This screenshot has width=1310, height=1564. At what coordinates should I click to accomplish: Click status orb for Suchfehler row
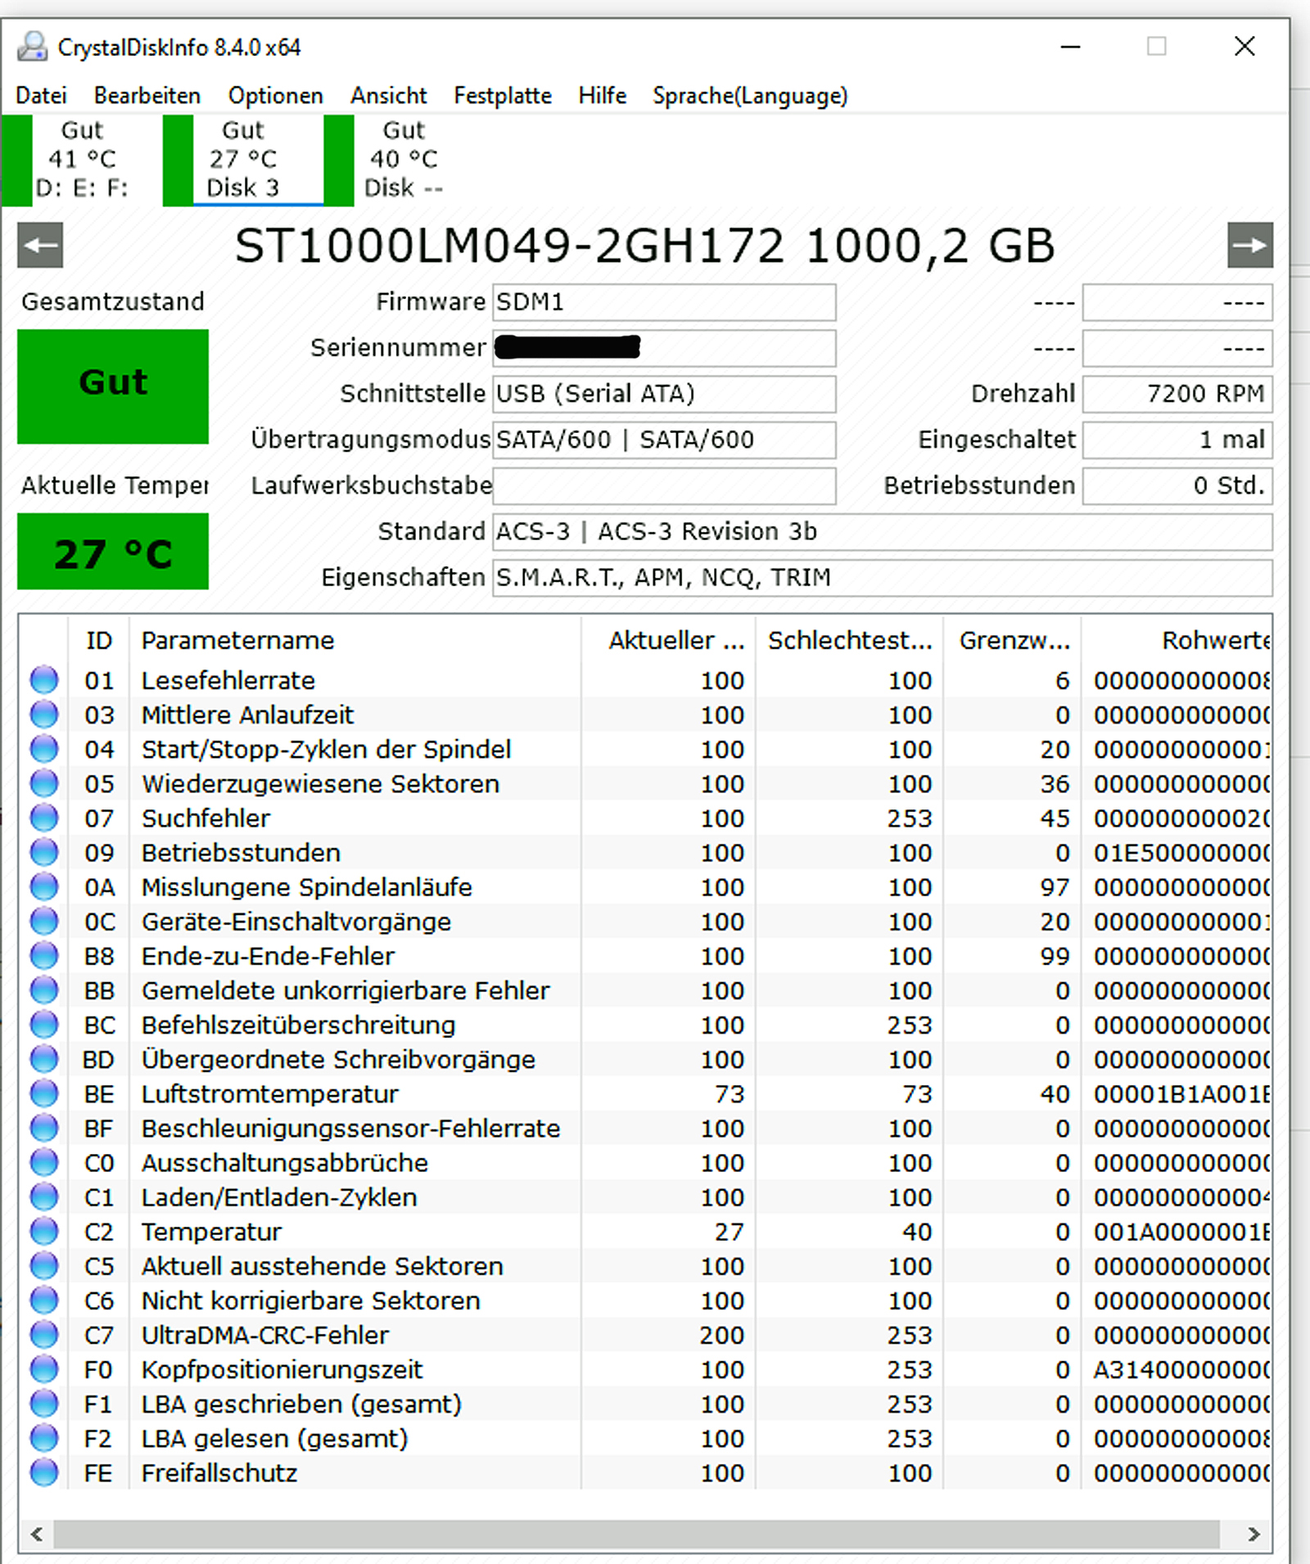tap(44, 818)
